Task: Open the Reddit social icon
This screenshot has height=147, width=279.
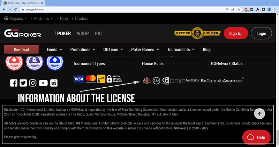Action: [x=54, y=83]
